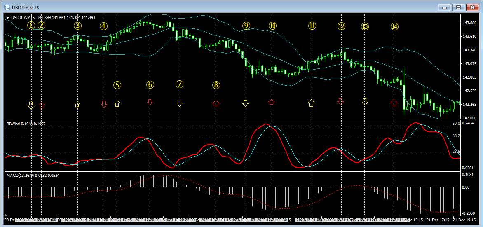Image resolution: width=483 pixels, height=227 pixels.
Task: Click the 0.2484 BBWind scale value
Action: pyautogui.click(x=468, y=123)
